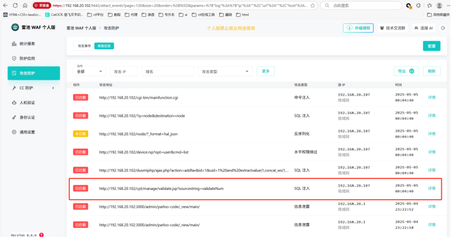Open 详情 for the 23:22:52 parloo-code row
The height and width of the screenshot is (237, 451).
click(x=431, y=207)
